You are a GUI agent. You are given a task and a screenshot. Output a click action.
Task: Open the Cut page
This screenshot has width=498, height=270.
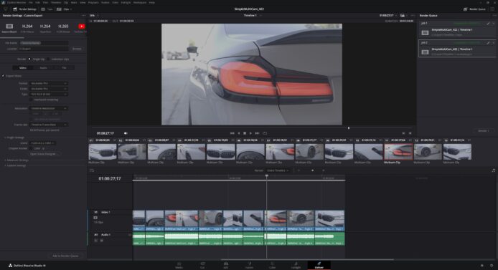[x=202, y=265]
